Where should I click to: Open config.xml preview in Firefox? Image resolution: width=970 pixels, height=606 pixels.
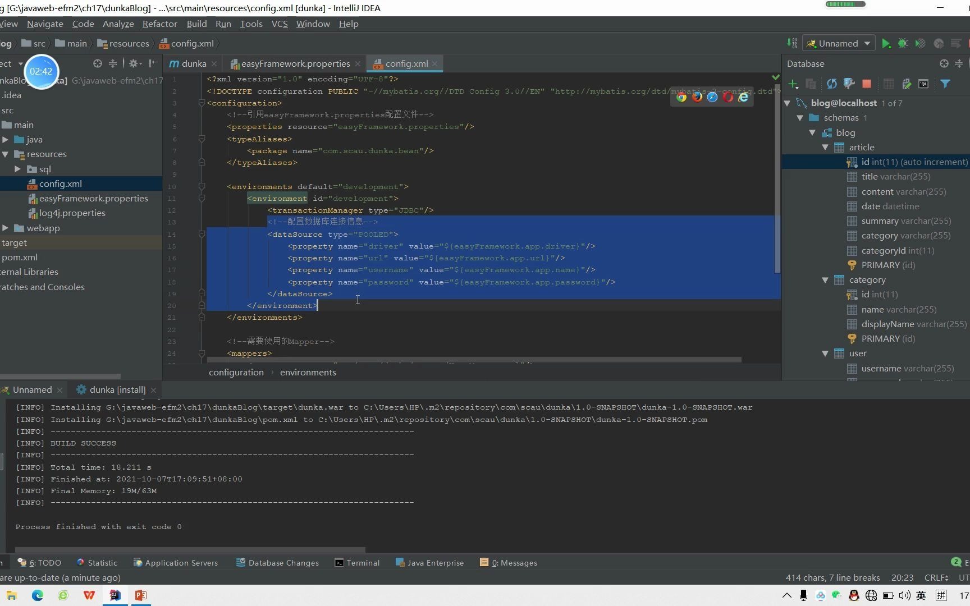pos(697,97)
